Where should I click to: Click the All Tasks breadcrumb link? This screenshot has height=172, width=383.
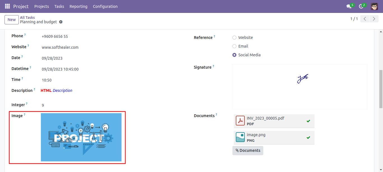point(27,17)
